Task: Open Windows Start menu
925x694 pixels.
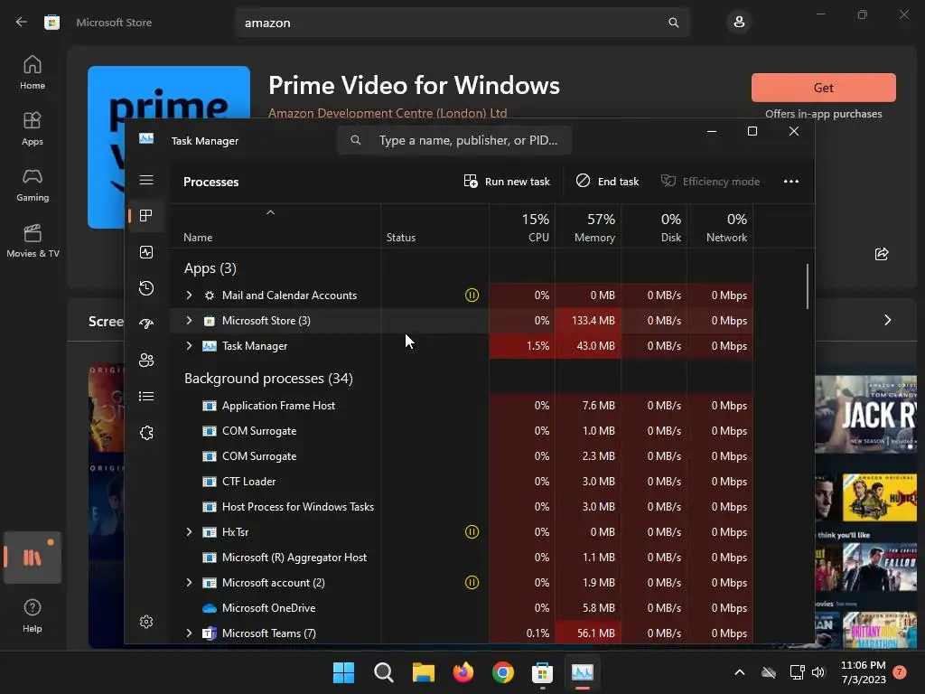Action: point(343,672)
